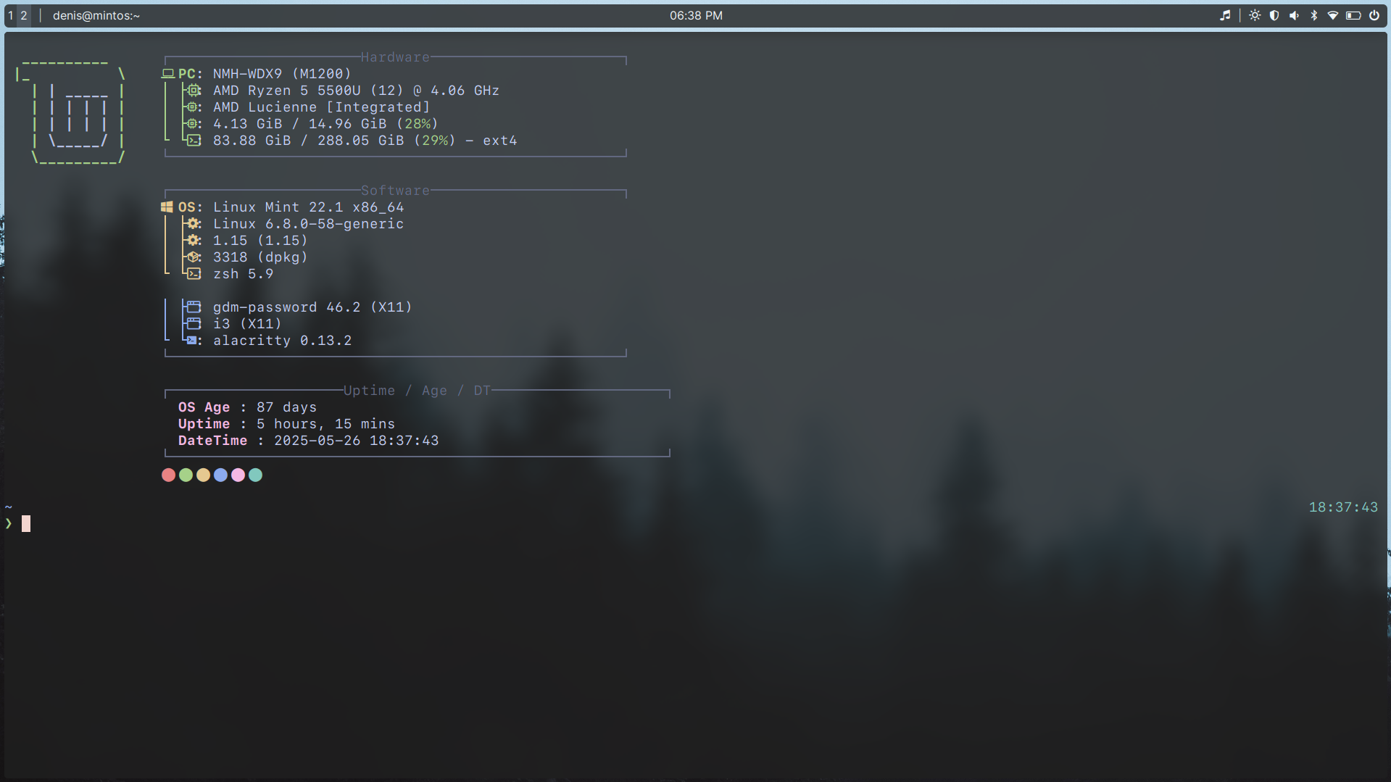Viewport: 1391px width, 782px height.
Task: Click the text "AMD Lucienne [Integrated]"
Action: point(321,107)
